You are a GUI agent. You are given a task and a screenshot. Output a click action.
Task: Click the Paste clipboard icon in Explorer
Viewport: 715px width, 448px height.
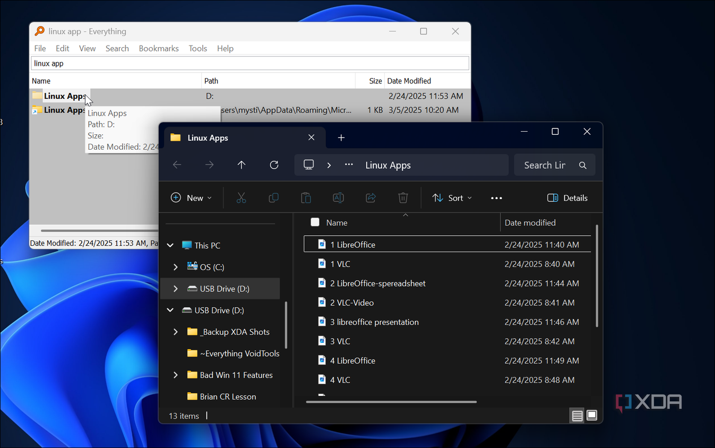pyautogui.click(x=306, y=198)
